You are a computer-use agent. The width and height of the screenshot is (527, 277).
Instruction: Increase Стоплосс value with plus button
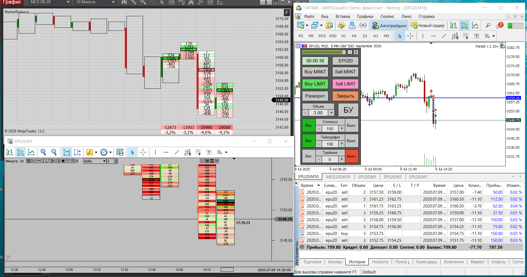click(x=342, y=128)
